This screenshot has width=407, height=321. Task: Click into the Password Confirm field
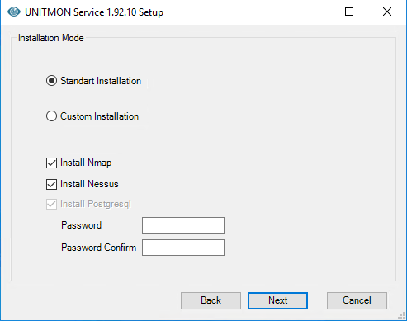tap(183, 248)
